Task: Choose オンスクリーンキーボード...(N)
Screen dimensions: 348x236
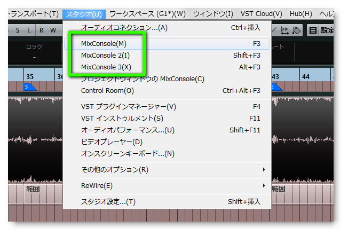Action: pos(167,154)
